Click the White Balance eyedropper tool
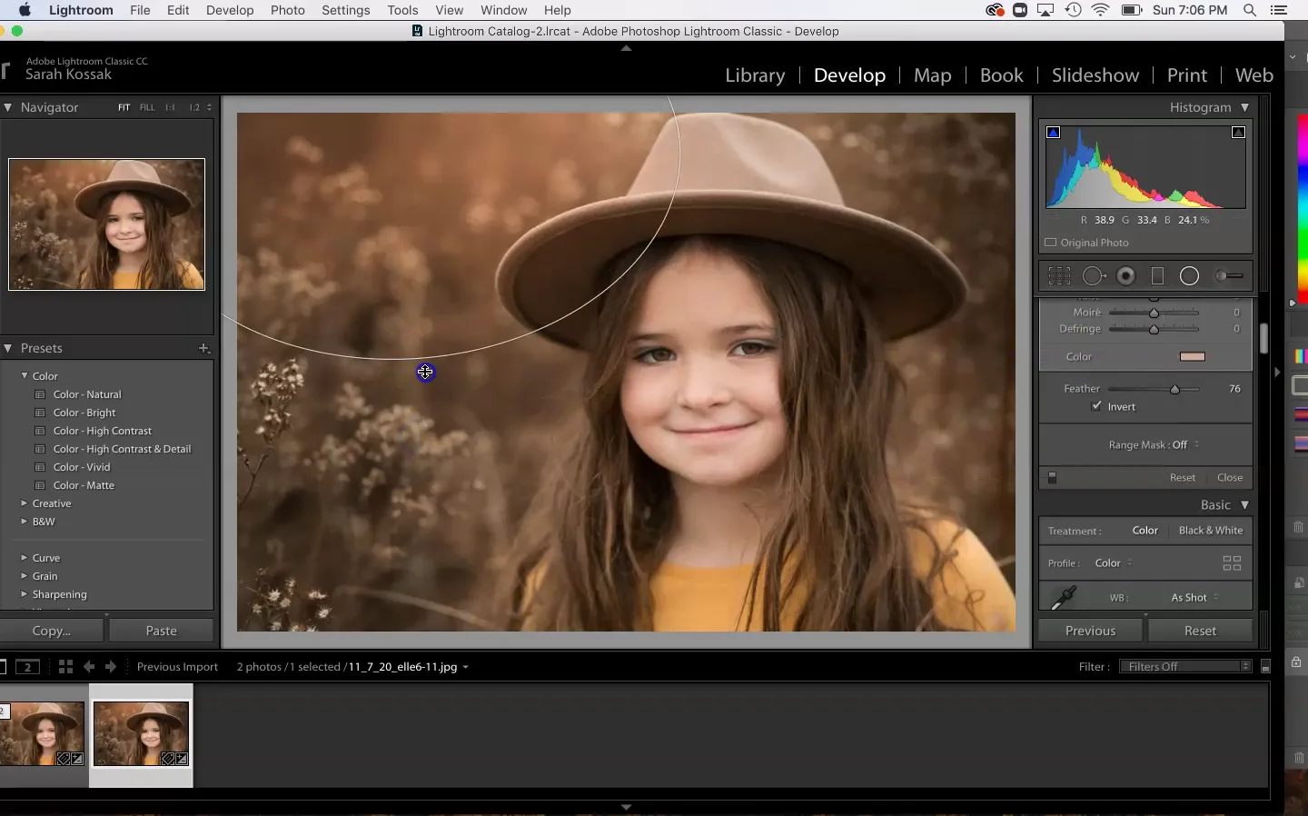1308x816 pixels. tap(1064, 597)
